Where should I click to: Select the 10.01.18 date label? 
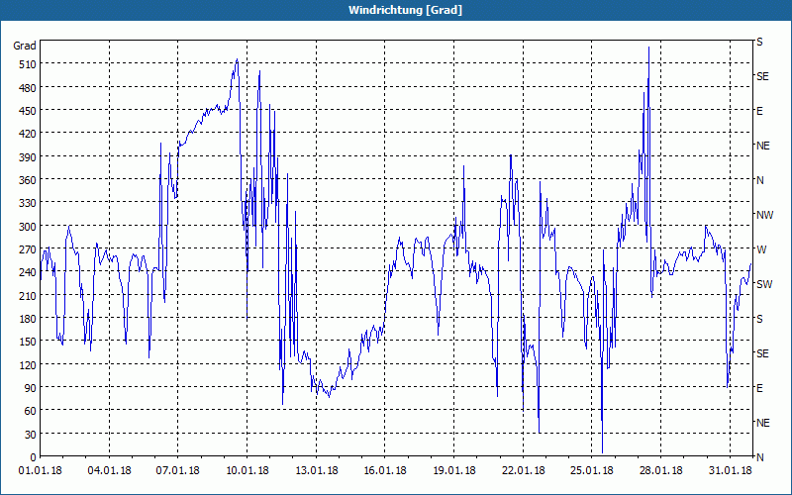click(x=247, y=471)
